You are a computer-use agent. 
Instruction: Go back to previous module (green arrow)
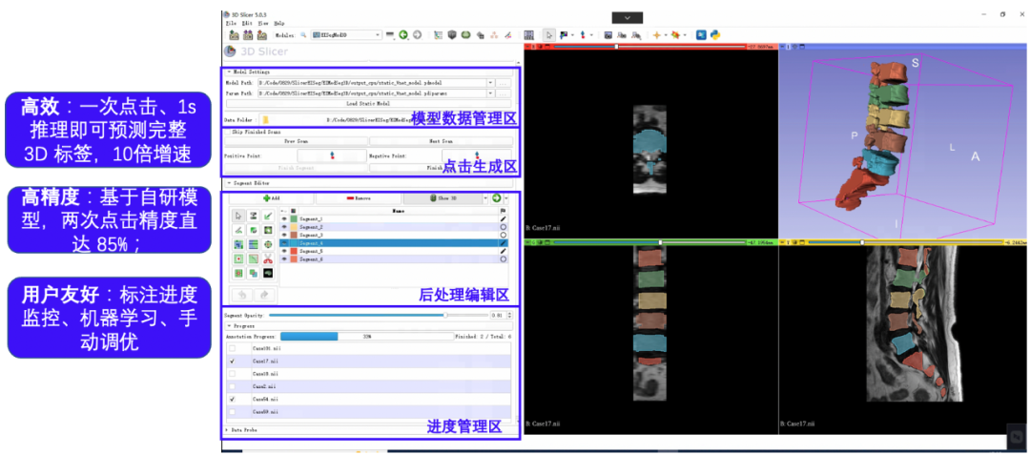point(403,34)
